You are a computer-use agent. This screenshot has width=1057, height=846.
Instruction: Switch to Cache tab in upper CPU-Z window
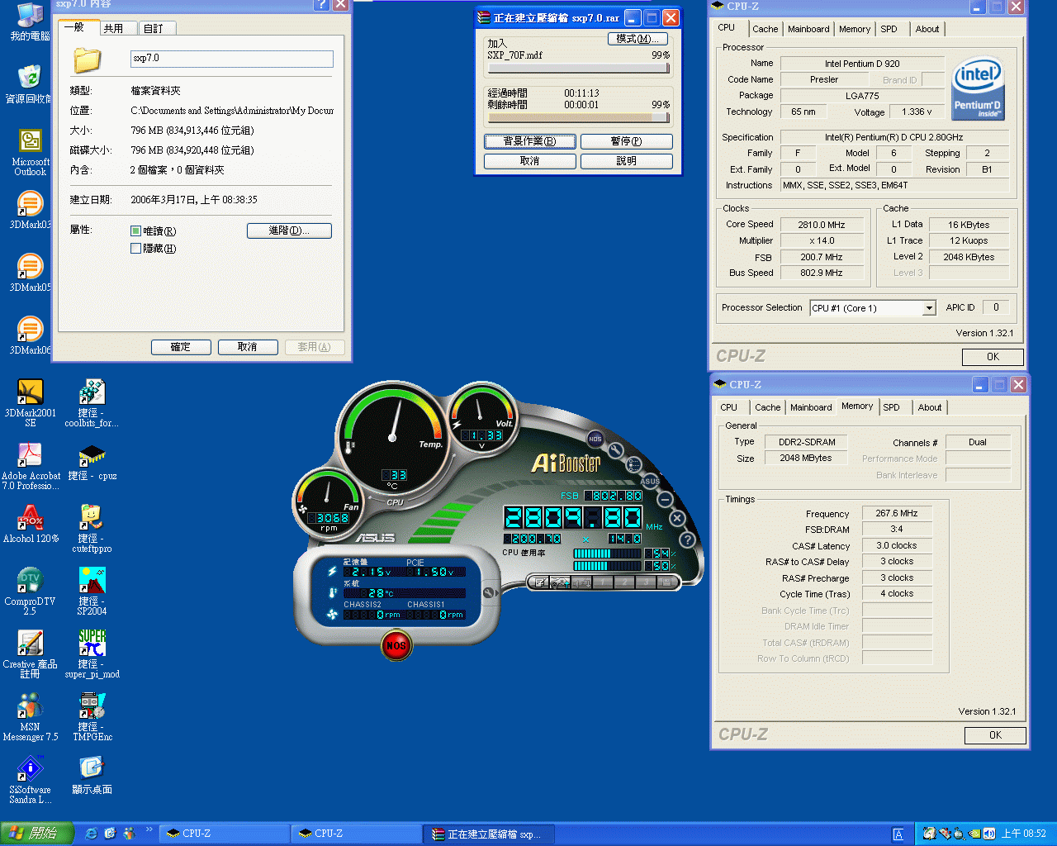click(x=765, y=29)
